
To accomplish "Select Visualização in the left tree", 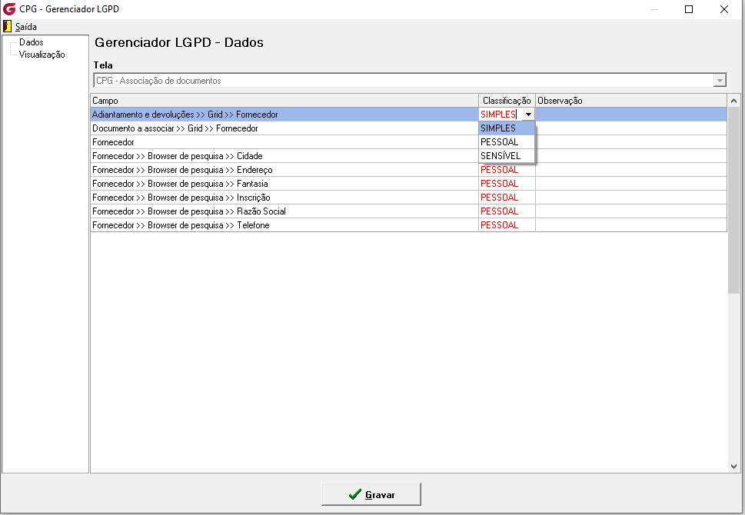I will coord(42,55).
